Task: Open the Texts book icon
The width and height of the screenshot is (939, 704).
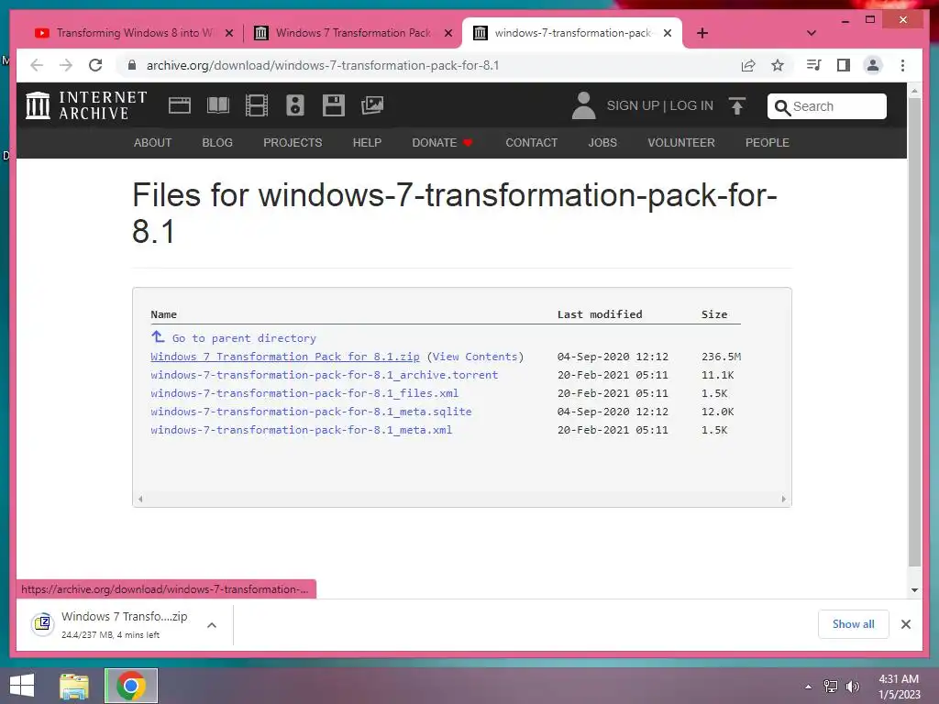Action: [218, 105]
